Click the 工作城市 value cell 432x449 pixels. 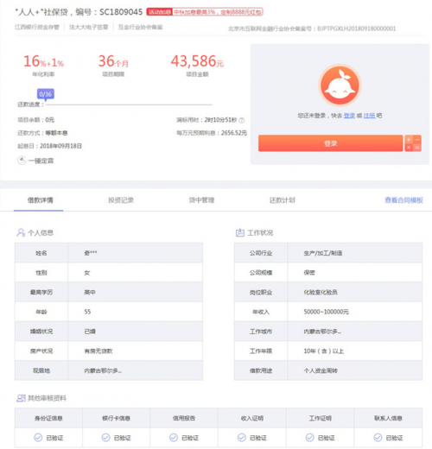355,332
